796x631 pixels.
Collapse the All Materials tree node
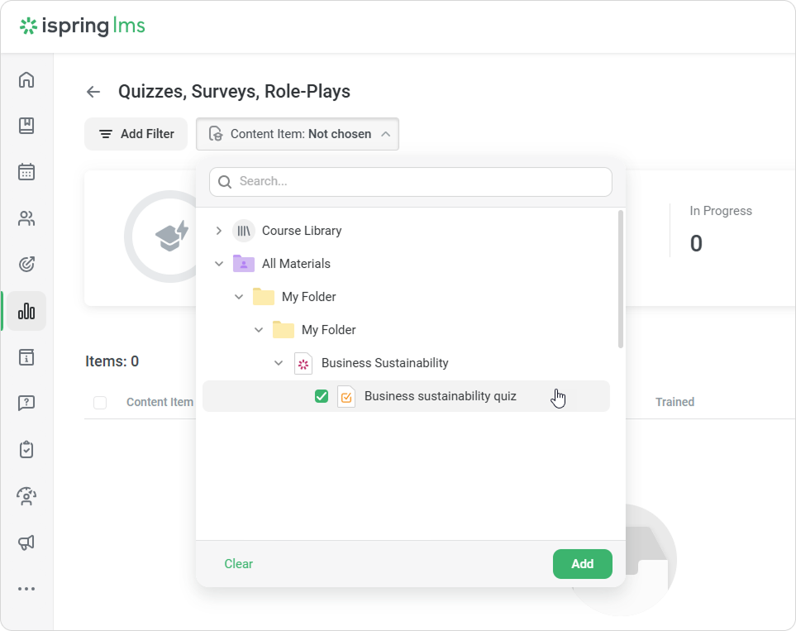(219, 264)
